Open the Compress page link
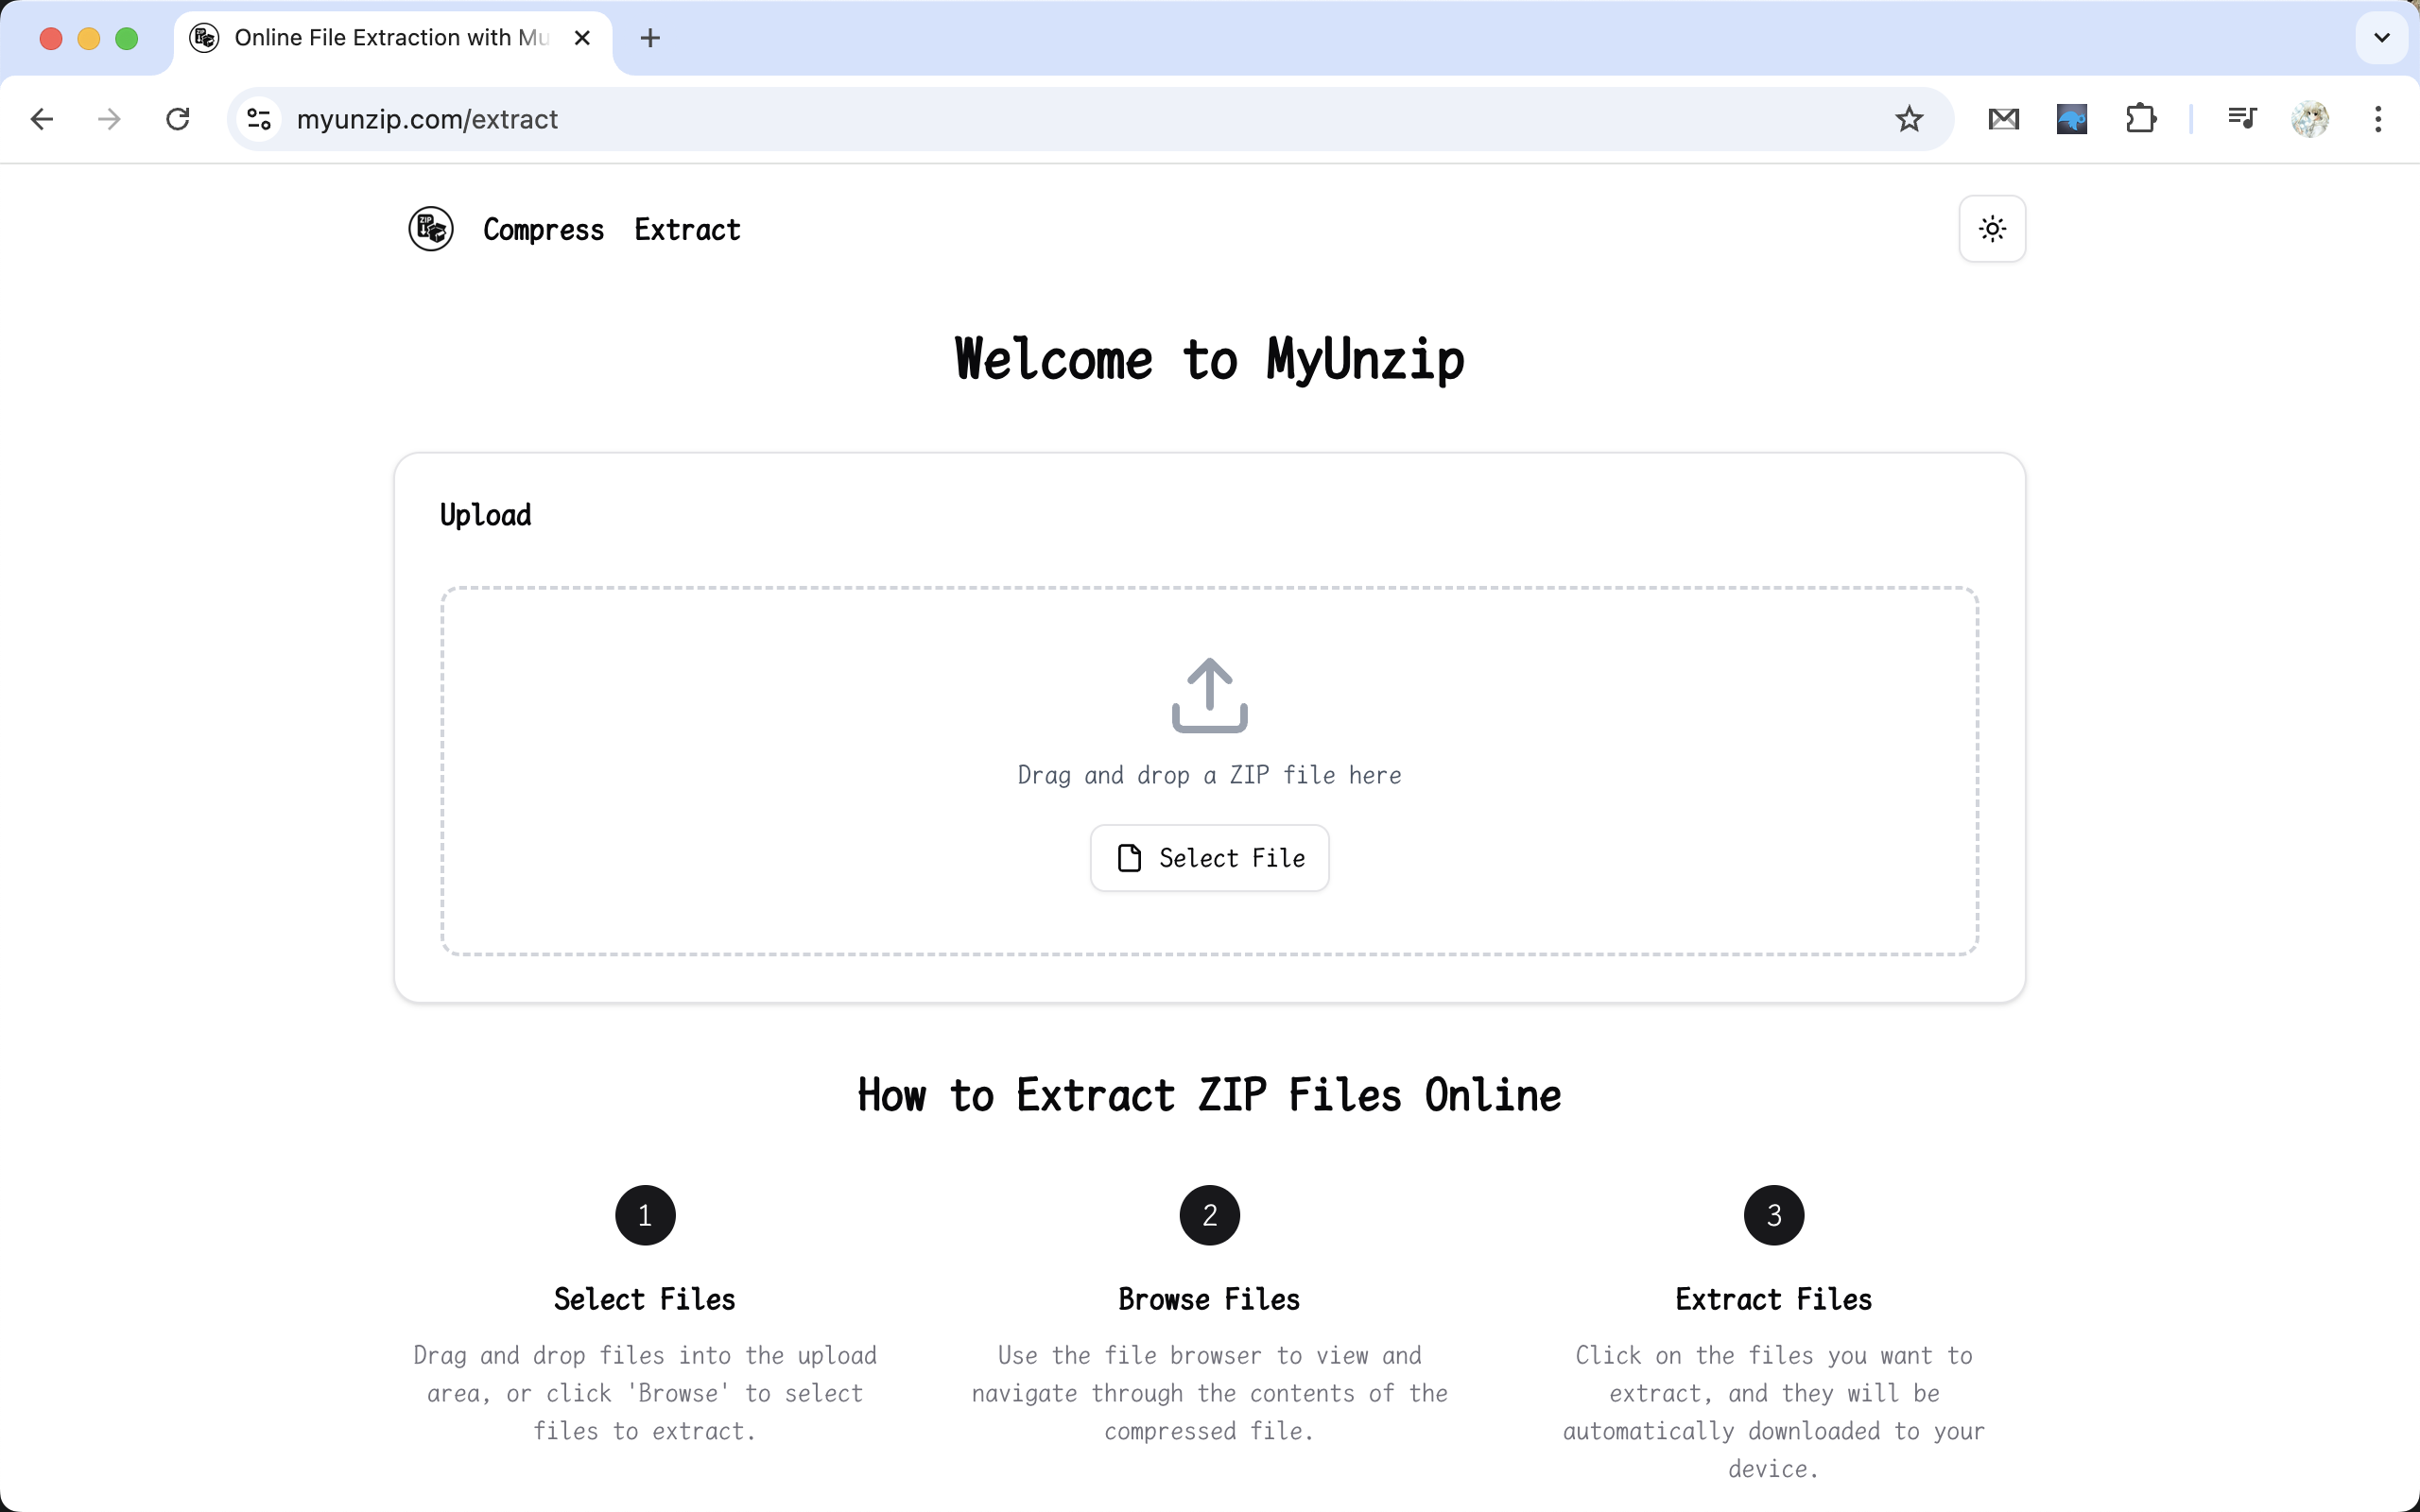This screenshot has width=2420, height=1512. pos(543,230)
